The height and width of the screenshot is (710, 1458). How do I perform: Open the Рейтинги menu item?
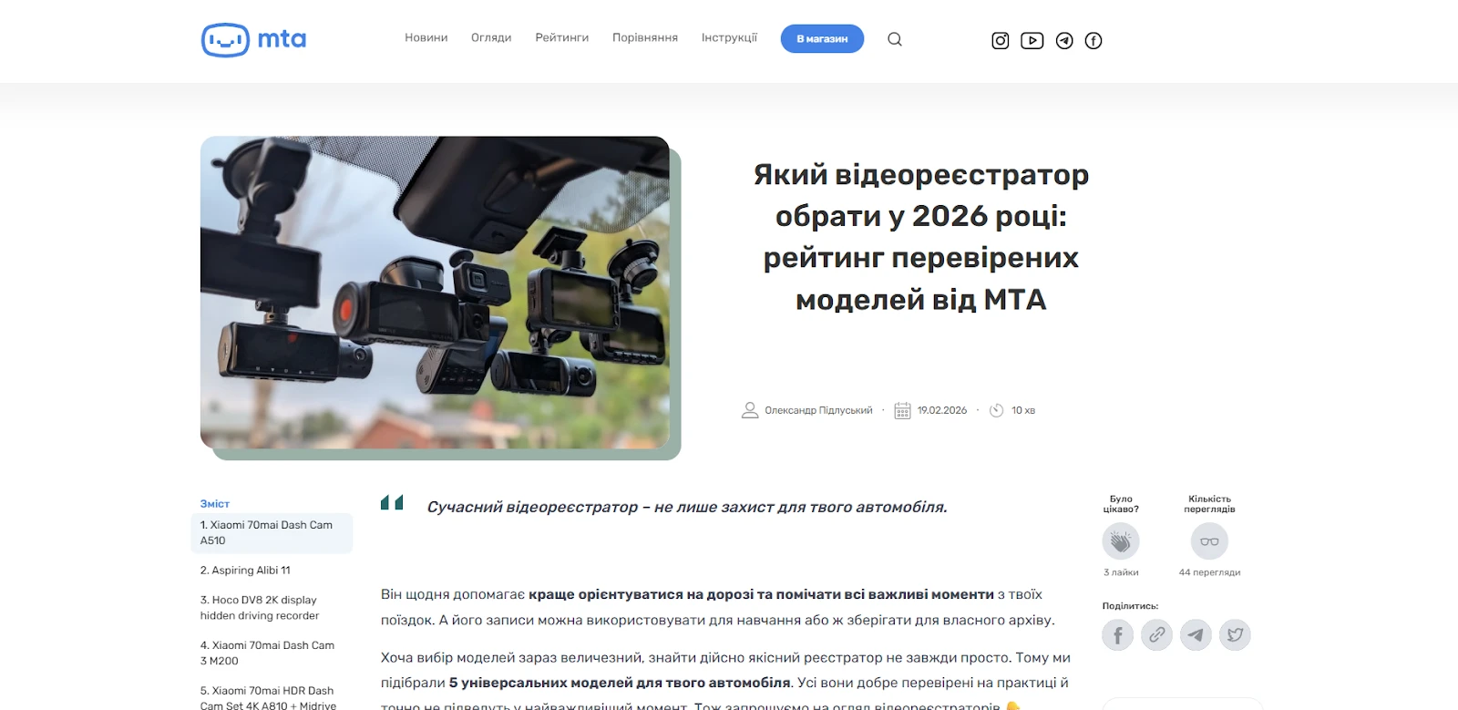click(x=562, y=38)
